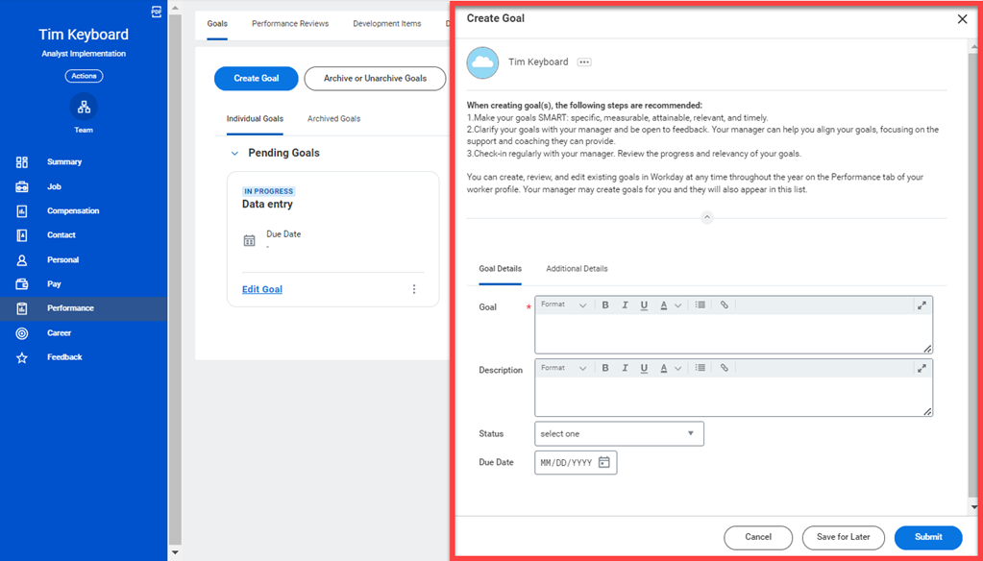
Task: Collapse the Pending Goals section
Action: [x=234, y=154]
